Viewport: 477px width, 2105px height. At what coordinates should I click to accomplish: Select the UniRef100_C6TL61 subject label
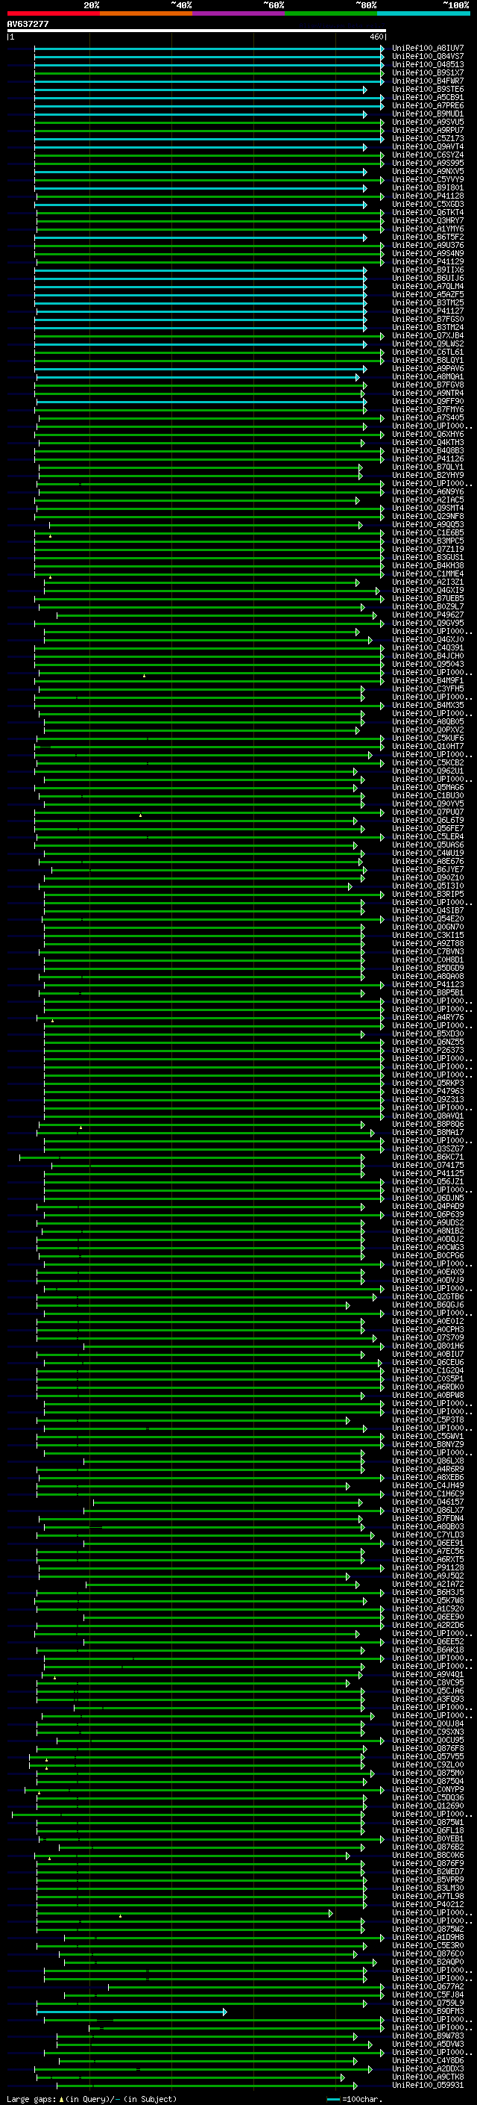point(427,352)
